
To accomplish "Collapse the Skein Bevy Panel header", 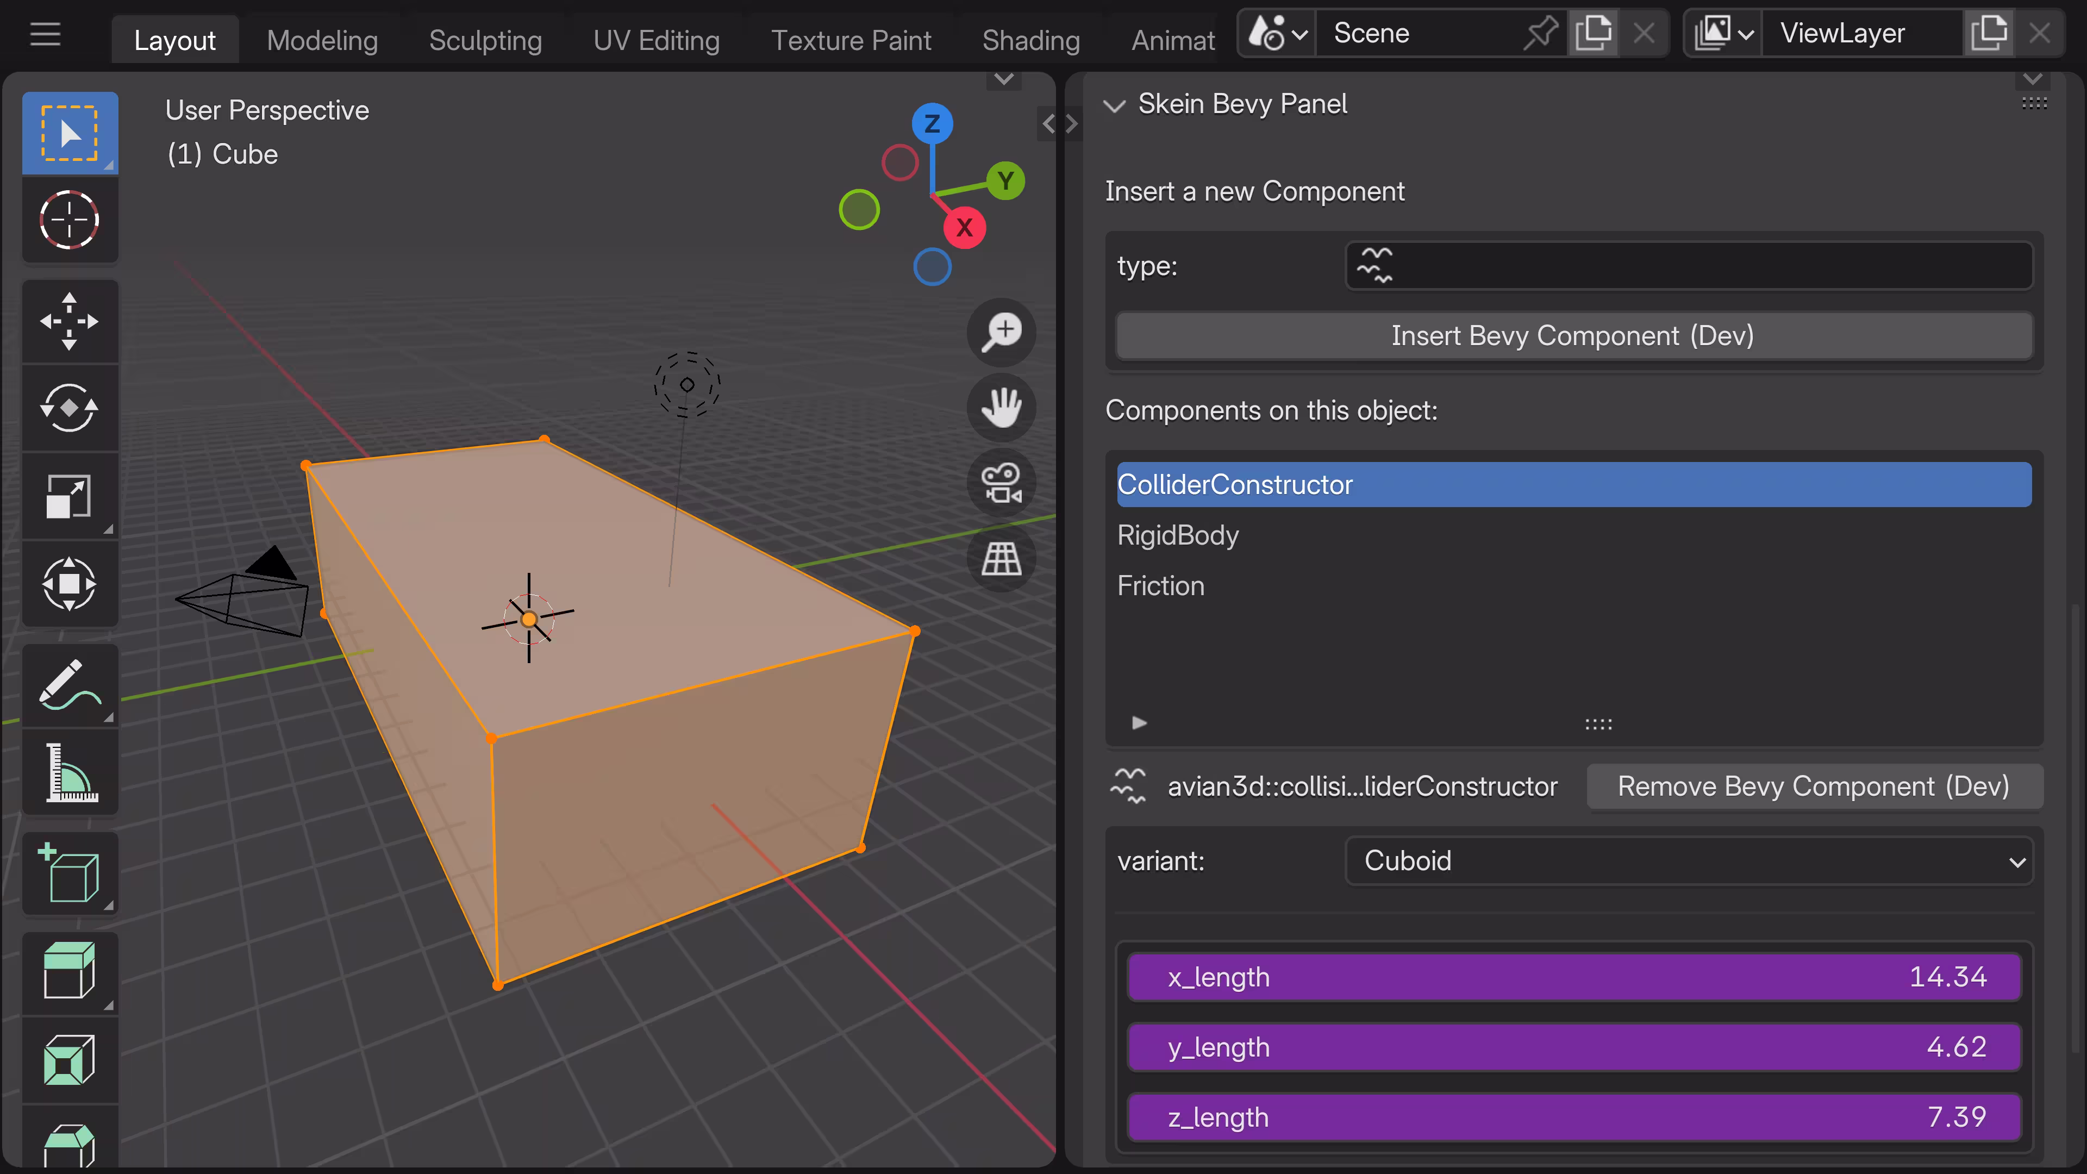I will pos(1115,105).
